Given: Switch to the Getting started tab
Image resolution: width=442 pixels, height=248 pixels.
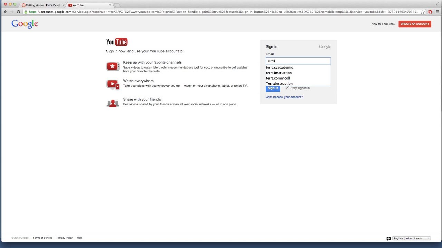Looking at the screenshot, I should [x=42, y=5].
